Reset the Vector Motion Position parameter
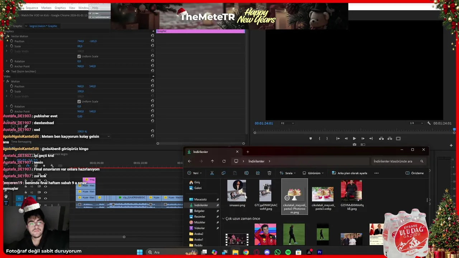Image resolution: width=459 pixels, height=258 pixels. coord(152,40)
